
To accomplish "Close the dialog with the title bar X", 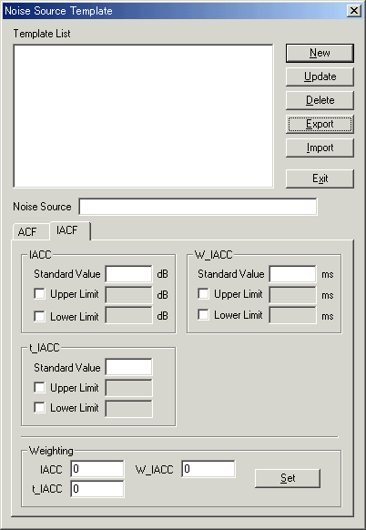I will pos(354,11).
